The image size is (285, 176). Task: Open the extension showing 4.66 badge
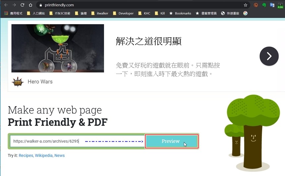tap(280, 5)
